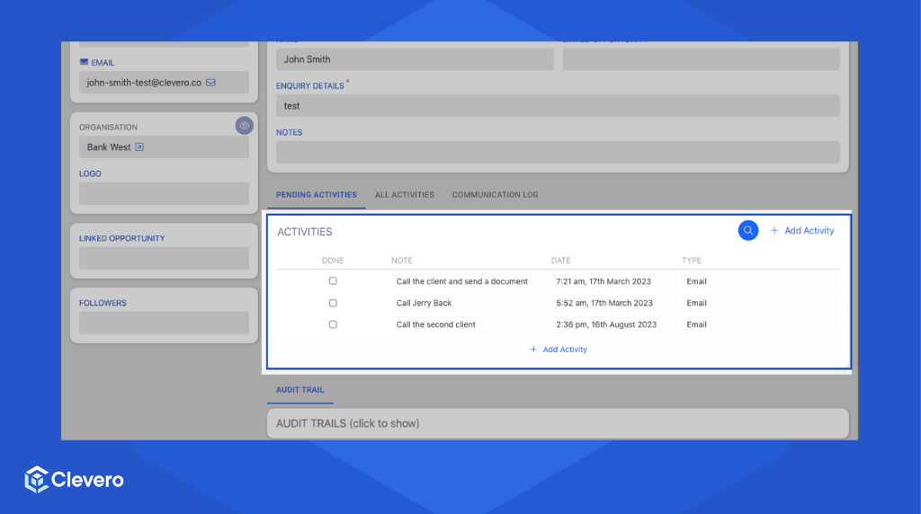Click the Name field containing John Smith
Image resolution: width=921 pixels, height=514 pixels.
click(x=415, y=59)
